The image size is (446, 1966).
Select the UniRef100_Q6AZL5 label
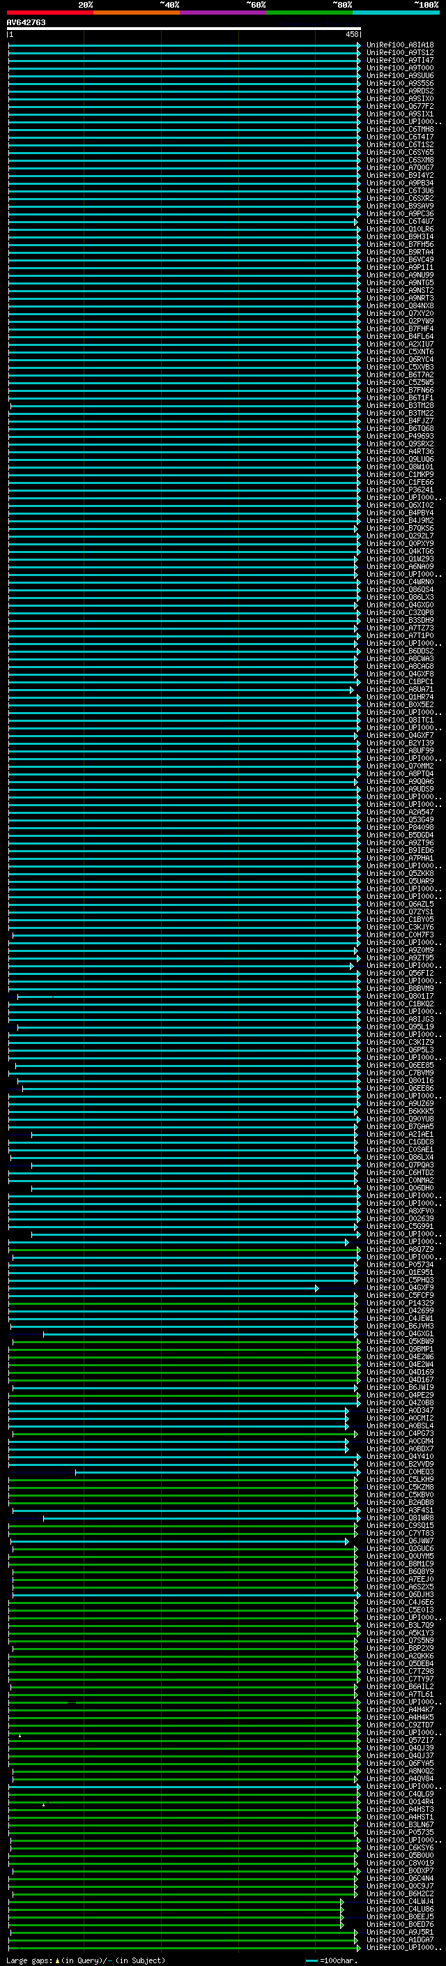pyautogui.click(x=400, y=904)
